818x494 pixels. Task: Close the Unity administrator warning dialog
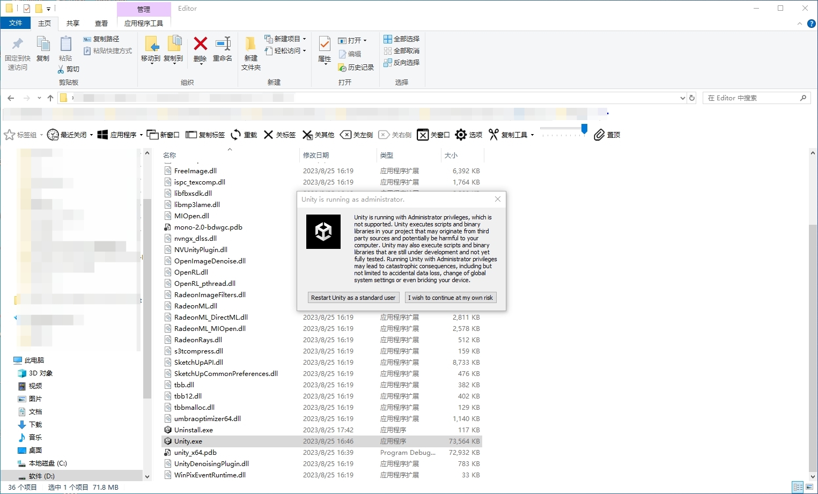click(x=498, y=199)
